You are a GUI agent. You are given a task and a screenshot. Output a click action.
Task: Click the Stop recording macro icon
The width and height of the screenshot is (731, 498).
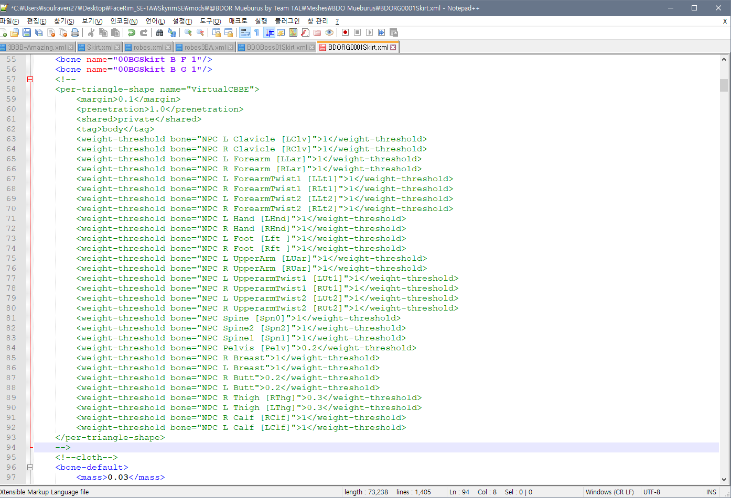pyautogui.click(x=358, y=32)
